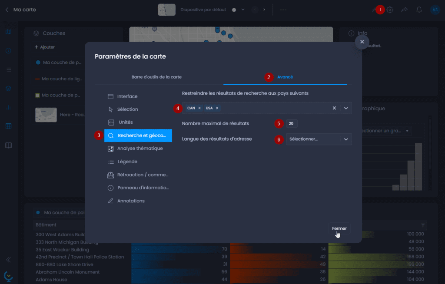445x284 pixels.
Task: Click the chart icon in left sidebar
Action: [9, 108]
